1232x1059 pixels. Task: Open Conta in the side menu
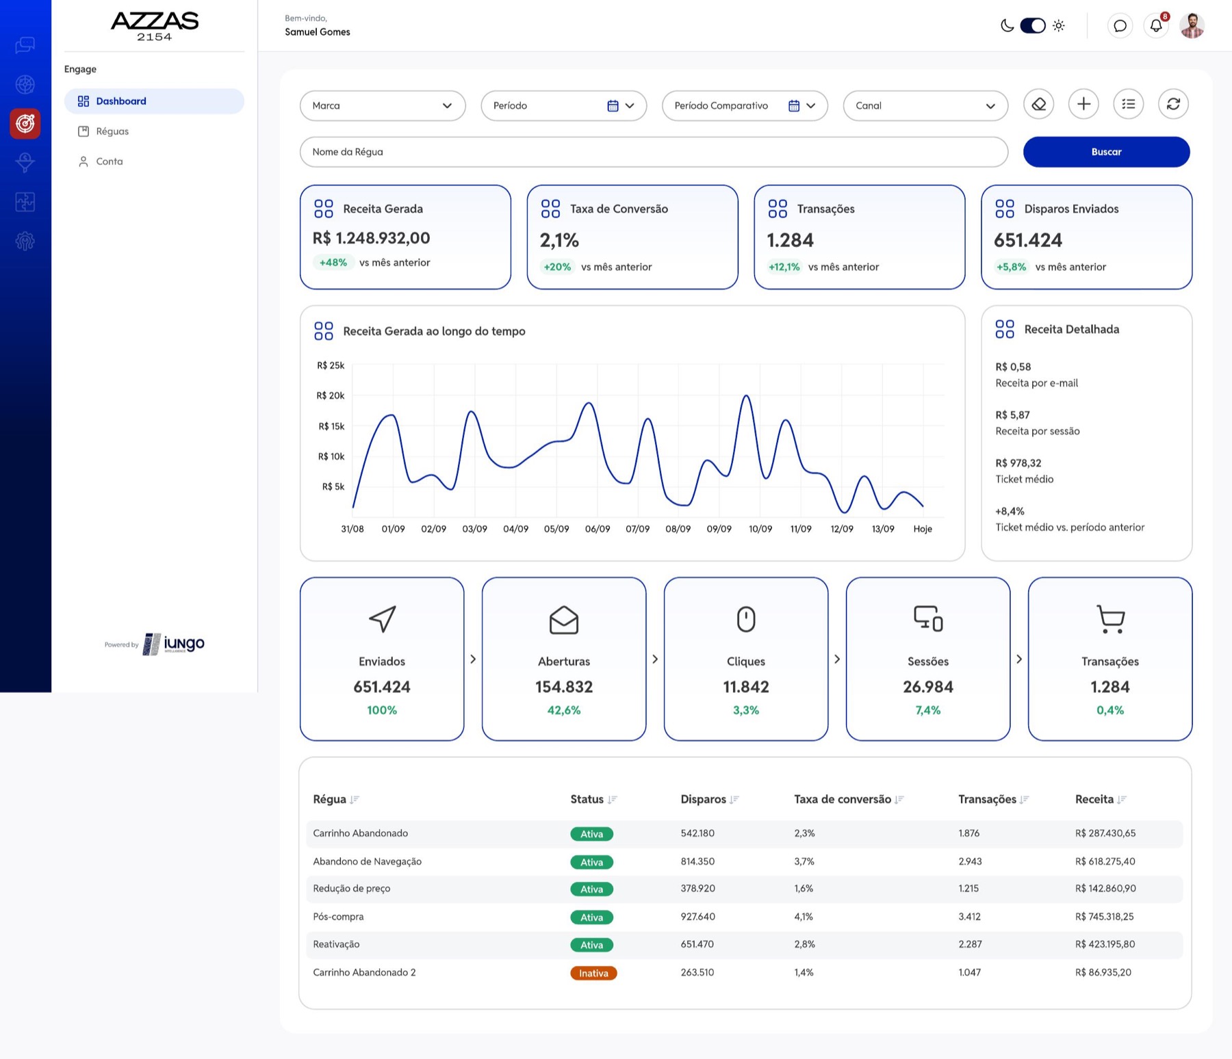[110, 161]
